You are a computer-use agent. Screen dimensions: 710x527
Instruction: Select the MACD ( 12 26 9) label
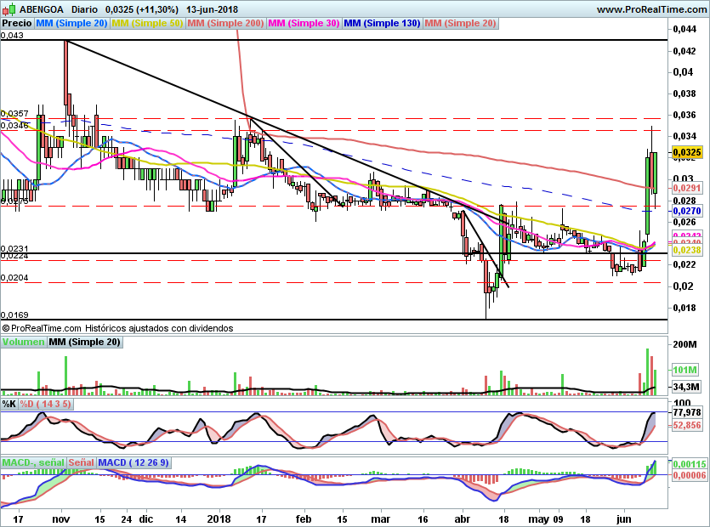pyautogui.click(x=133, y=462)
